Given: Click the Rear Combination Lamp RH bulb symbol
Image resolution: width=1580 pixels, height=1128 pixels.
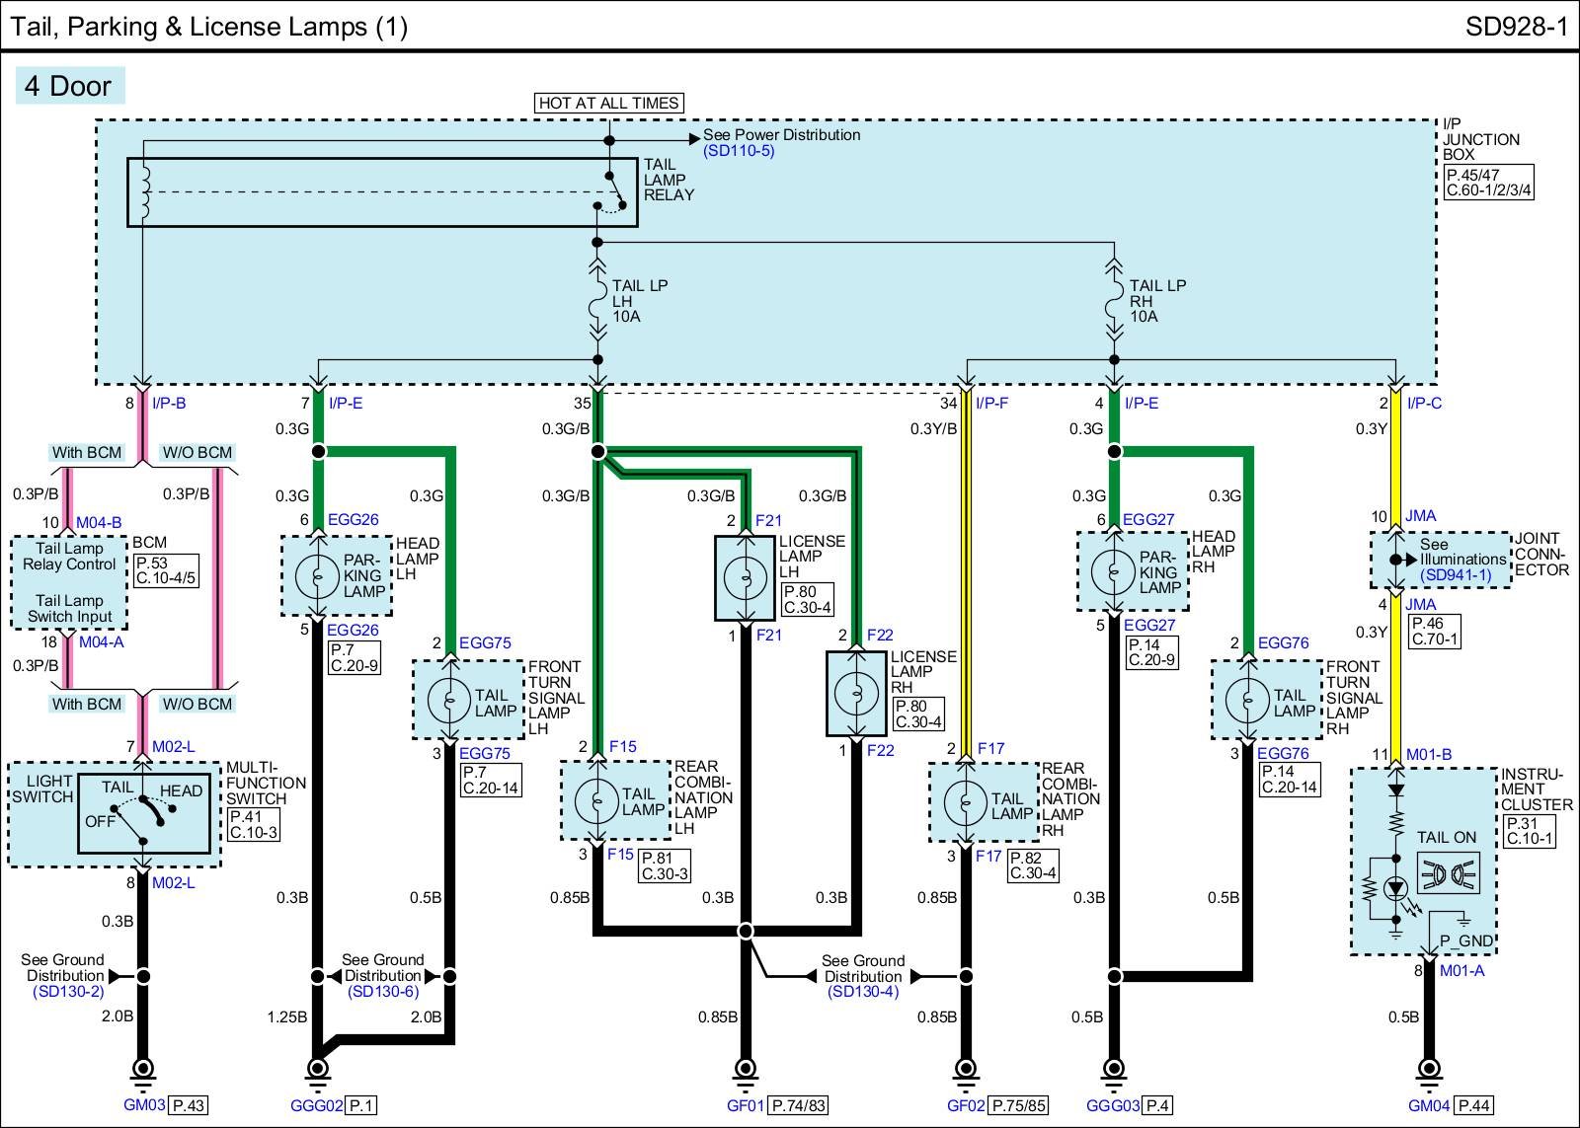Looking at the screenshot, I should coord(965,802).
